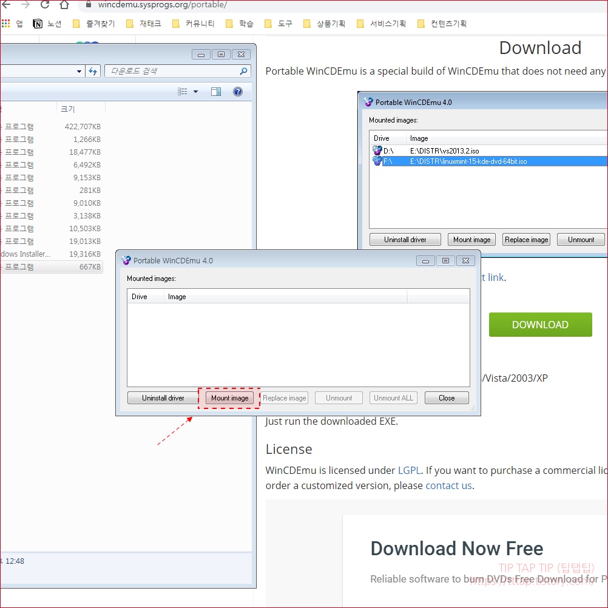This screenshot has height=608, width=608.
Task: Click Replace image in front WinCDEmu window
Action: 284,398
